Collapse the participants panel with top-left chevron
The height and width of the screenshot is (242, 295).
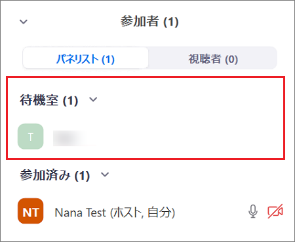pos(24,22)
